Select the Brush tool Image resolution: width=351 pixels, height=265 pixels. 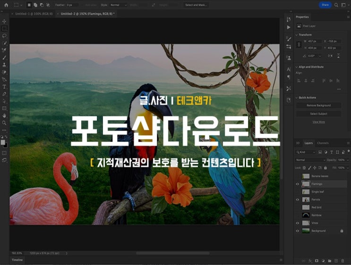pos(4,58)
